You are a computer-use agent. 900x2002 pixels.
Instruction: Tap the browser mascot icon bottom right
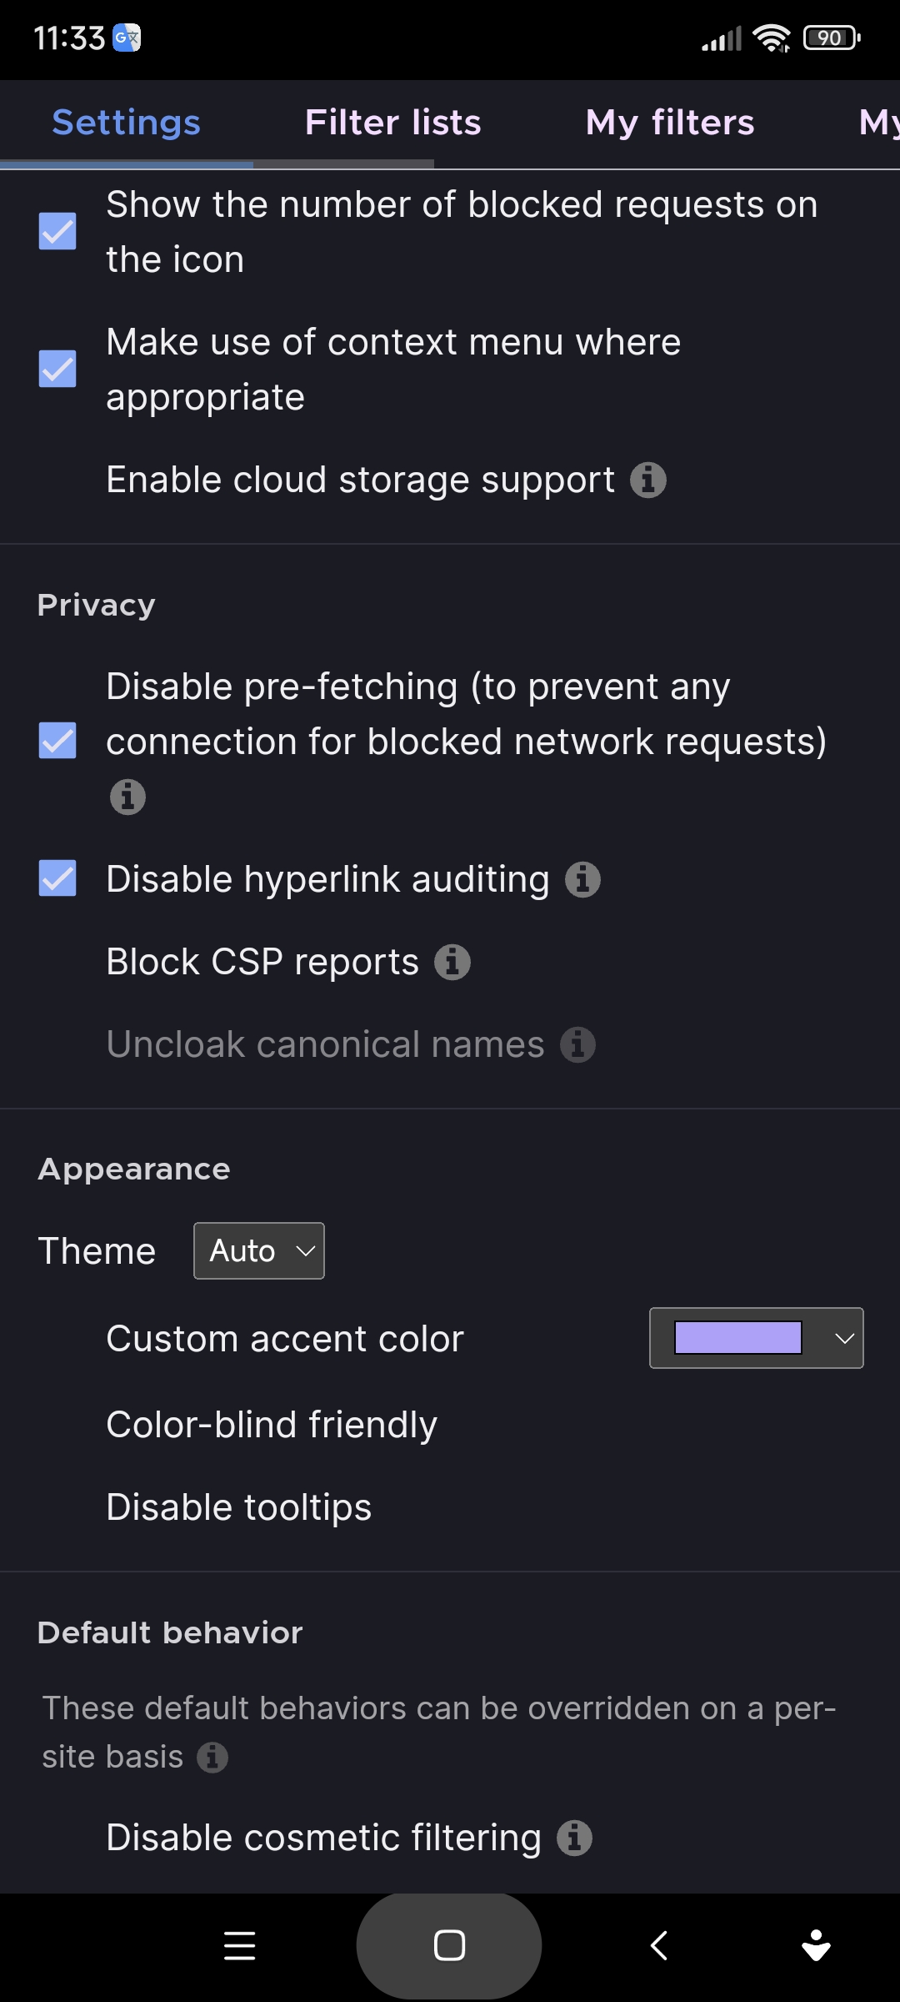(x=815, y=1946)
